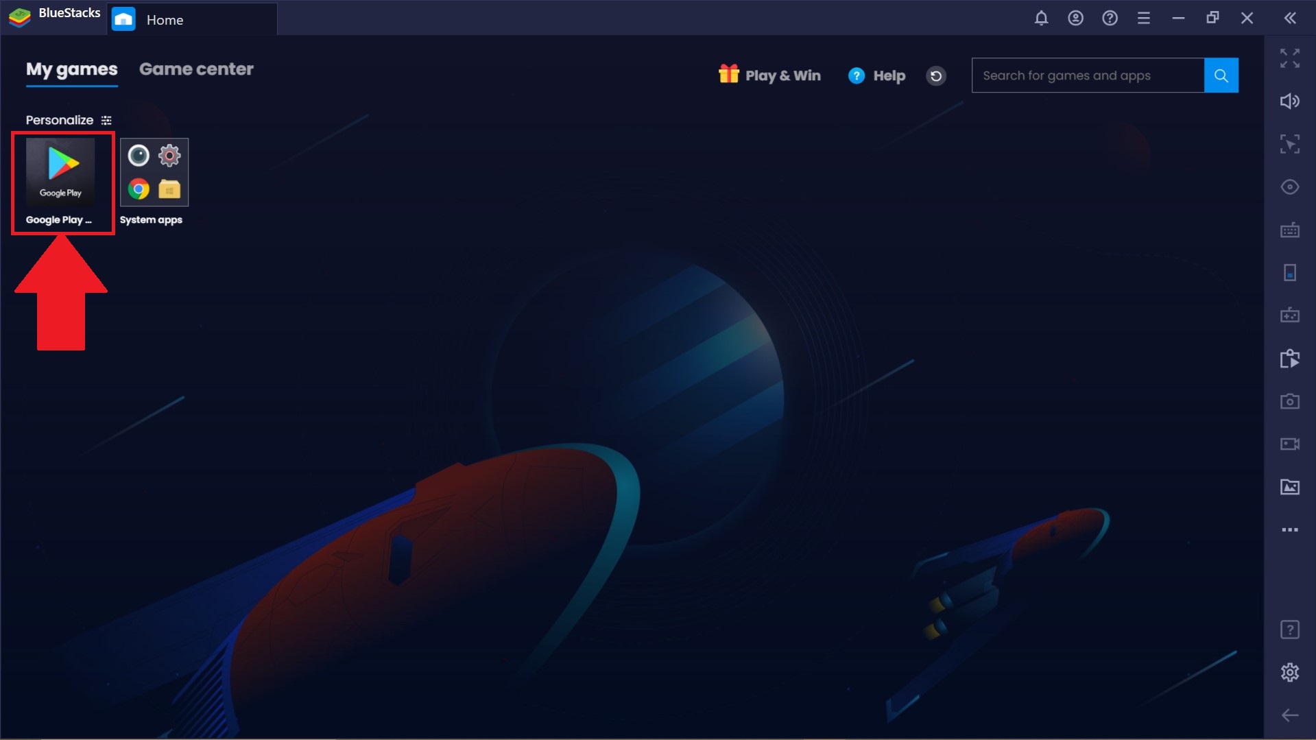Image resolution: width=1316 pixels, height=740 pixels.
Task: Click the Help link with question mark
Action: click(x=876, y=75)
